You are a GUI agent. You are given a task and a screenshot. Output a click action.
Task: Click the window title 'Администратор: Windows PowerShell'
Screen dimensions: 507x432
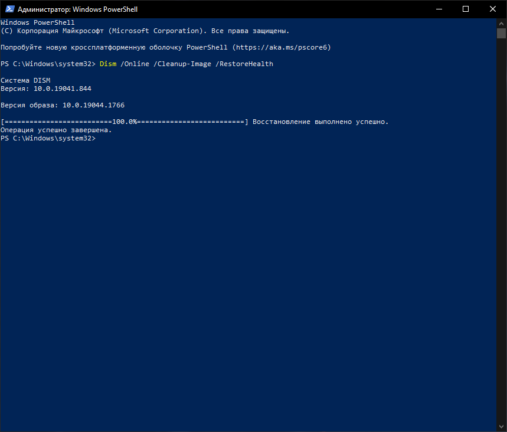(77, 9)
